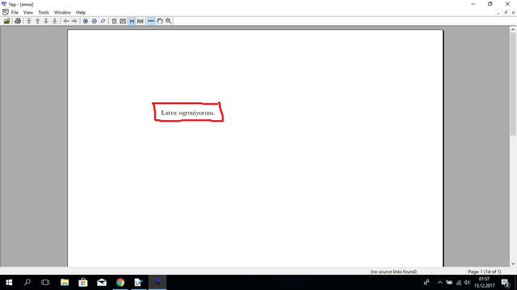The width and height of the screenshot is (517, 290).
Task: Go to the previous page arrow
Action: click(x=38, y=21)
